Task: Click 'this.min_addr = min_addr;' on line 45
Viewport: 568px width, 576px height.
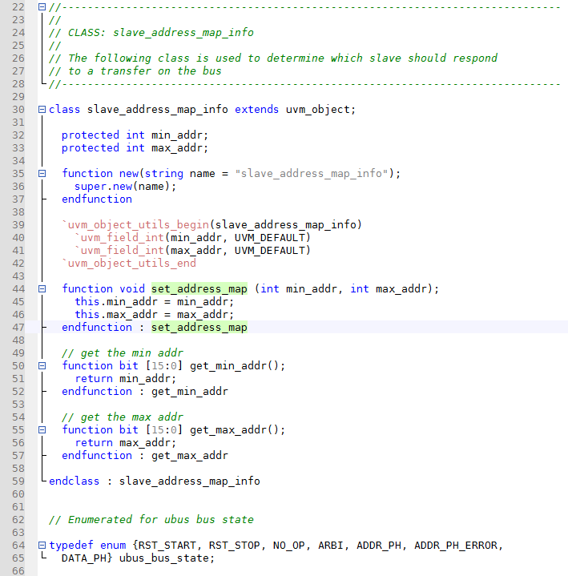Action: [155, 301]
